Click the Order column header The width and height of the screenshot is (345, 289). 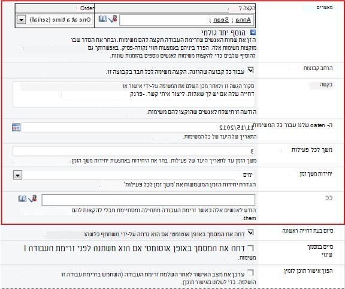coord(87,8)
